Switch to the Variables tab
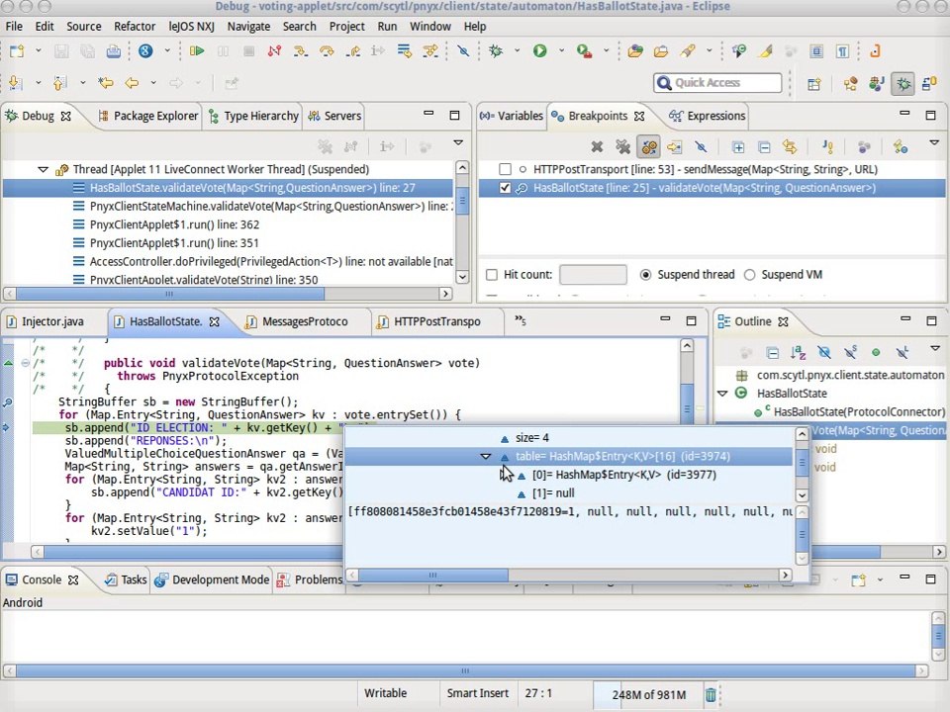The image size is (950, 712). (x=512, y=116)
